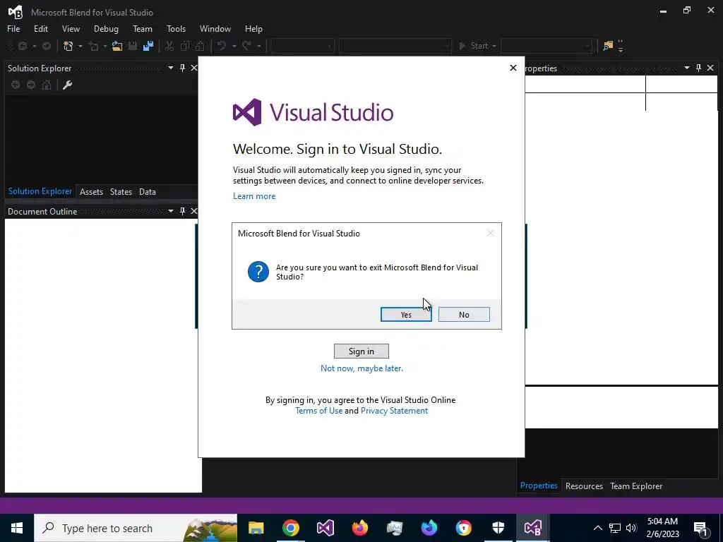Click the taskbar search box
The image size is (723, 542).
tap(136, 528)
